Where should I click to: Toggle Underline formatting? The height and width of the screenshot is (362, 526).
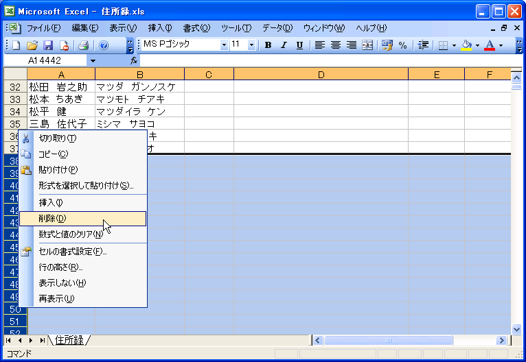[299, 45]
